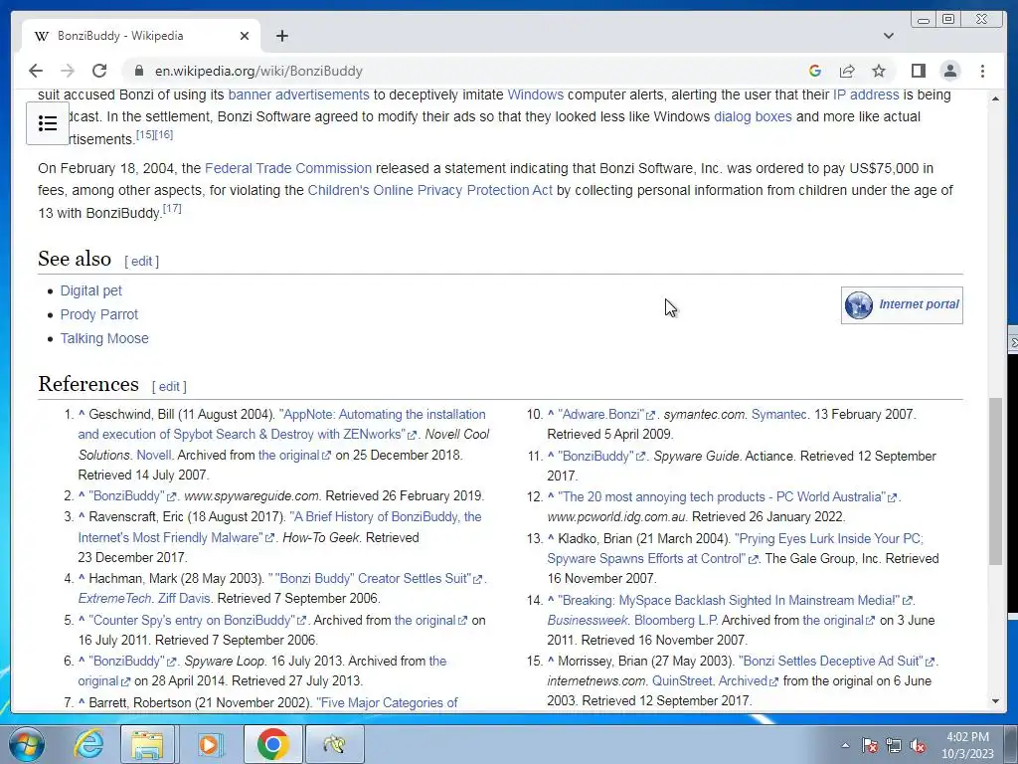Screen dimensions: 1018x764
Task: Open Adware.Bonzi symantec reference link
Action: [x=606, y=415]
